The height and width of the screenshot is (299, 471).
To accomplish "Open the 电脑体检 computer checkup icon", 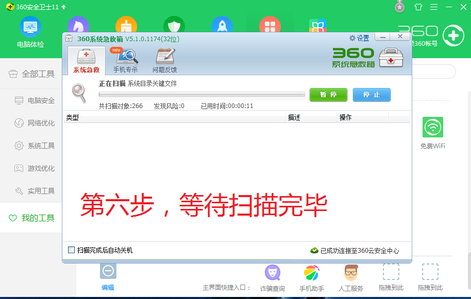I will (x=30, y=27).
